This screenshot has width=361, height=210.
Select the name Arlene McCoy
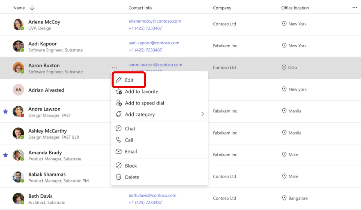pos(44,22)
